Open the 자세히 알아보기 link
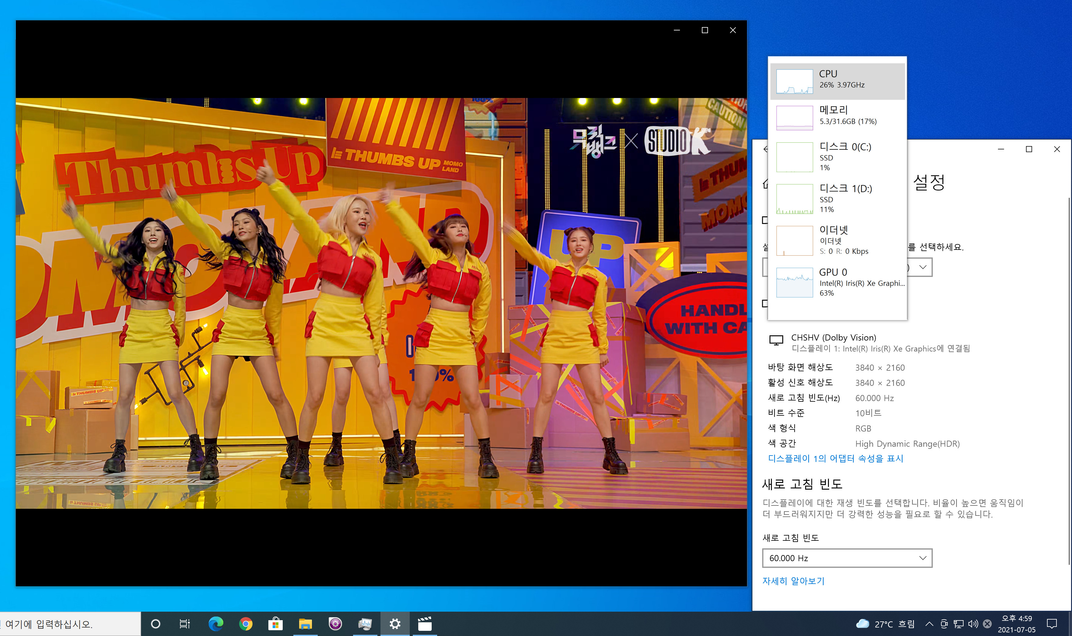Screen dimensions: 1072x636 coord(793,581)
